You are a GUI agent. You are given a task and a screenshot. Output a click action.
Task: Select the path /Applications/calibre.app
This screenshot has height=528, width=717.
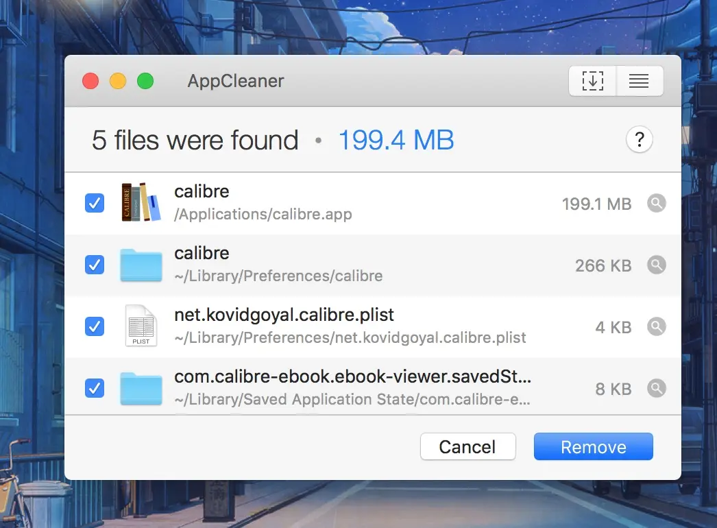(263, 215)
